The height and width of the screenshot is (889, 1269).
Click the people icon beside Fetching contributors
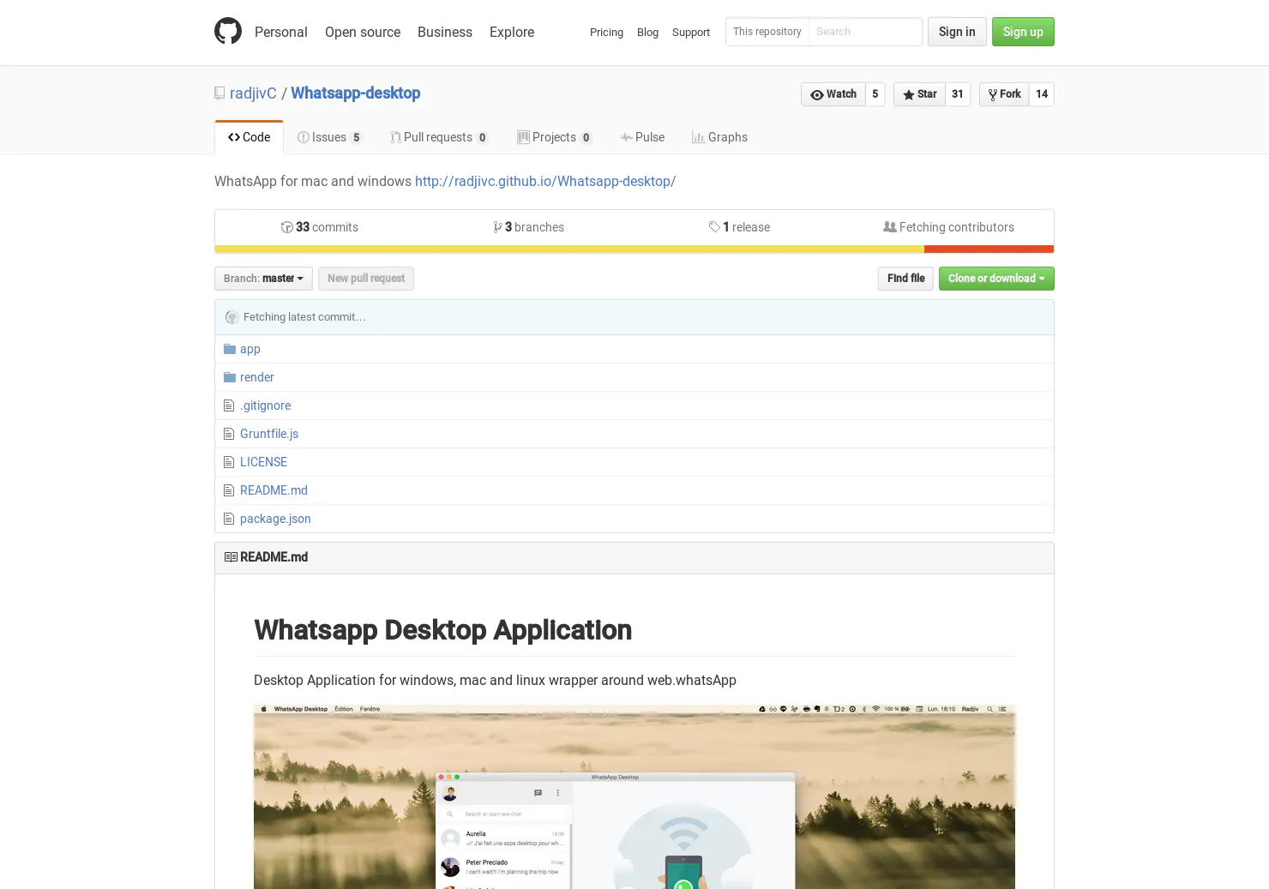(890, 227)
